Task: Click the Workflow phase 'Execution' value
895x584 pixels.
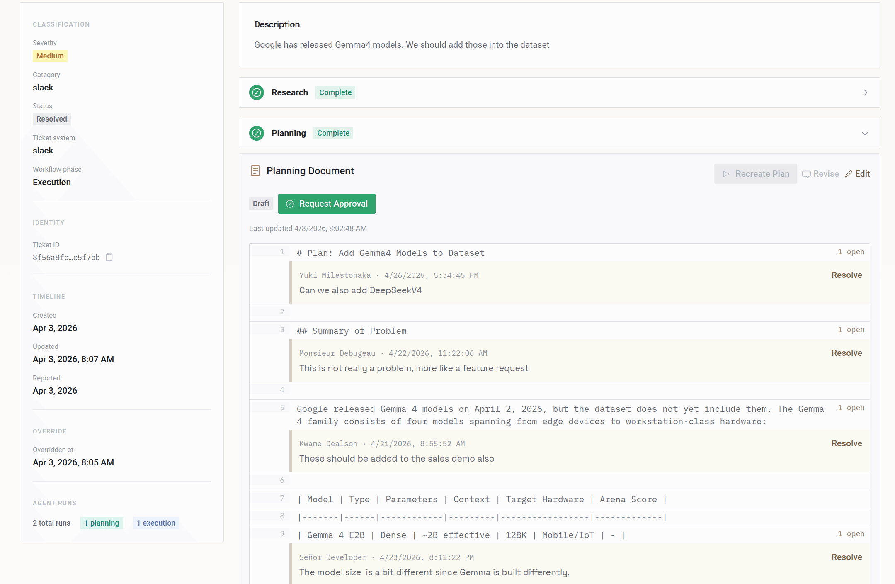Action: 52,182
